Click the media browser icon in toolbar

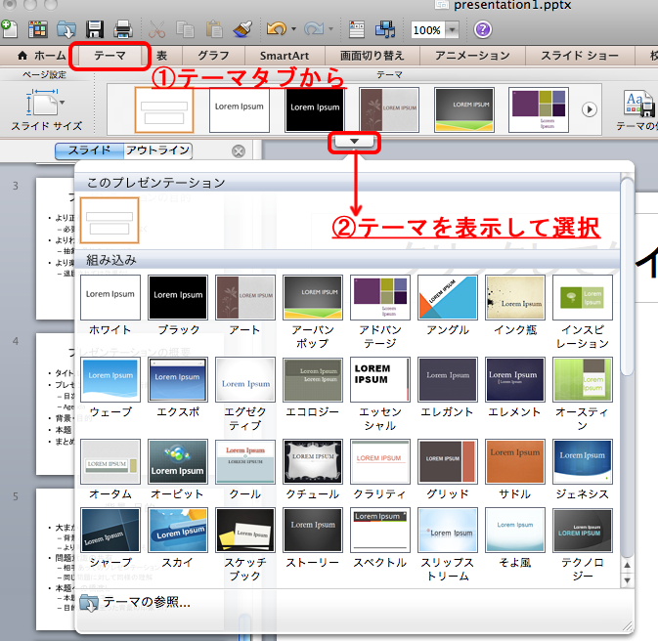click(385, 29)
